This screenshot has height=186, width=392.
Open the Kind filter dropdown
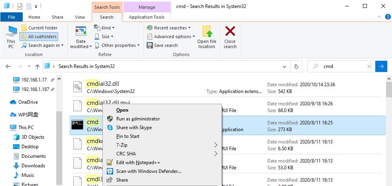[x=104, y=28]
